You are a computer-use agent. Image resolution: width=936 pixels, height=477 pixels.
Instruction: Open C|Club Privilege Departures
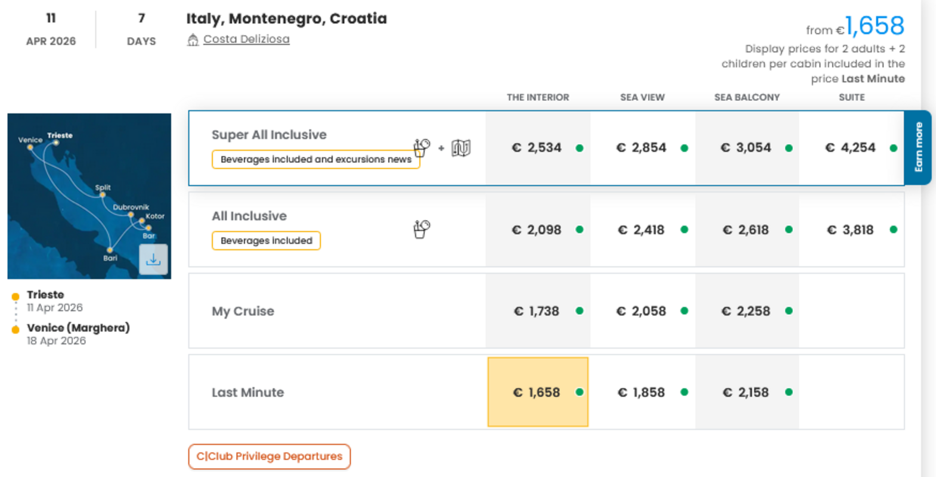point(269,457)
